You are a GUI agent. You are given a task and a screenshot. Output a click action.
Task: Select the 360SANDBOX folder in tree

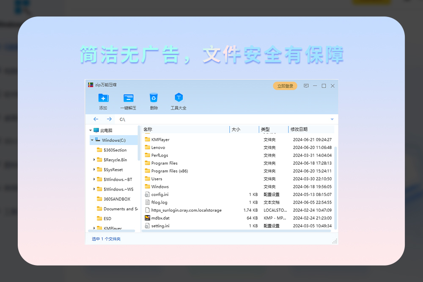[x=117, y=199]
